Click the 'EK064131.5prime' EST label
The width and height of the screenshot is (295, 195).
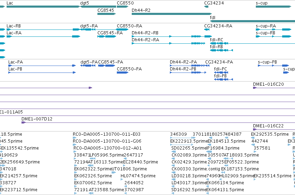(225, 190)
